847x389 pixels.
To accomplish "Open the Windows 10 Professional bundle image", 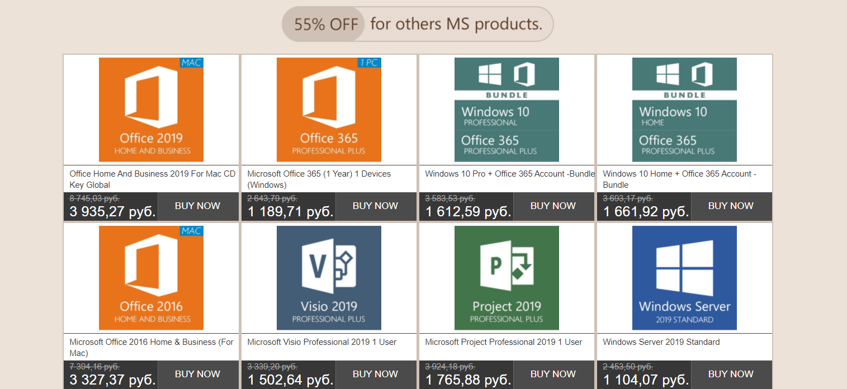I will coord(507,110).
